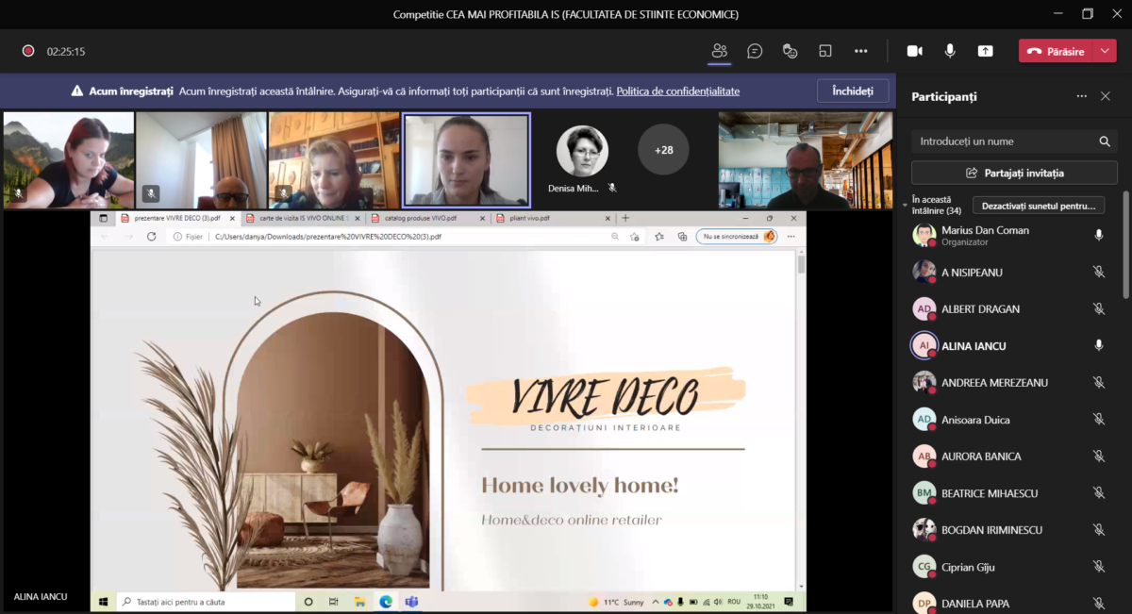Open dropdown arrow next to Părăsire
Screen dimensions: 1132x614
click(x=1105, y=51)
